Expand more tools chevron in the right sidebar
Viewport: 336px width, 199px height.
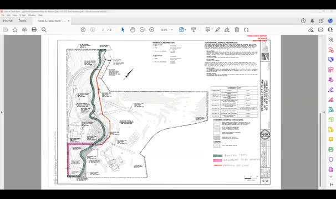(x=331, y=176)
